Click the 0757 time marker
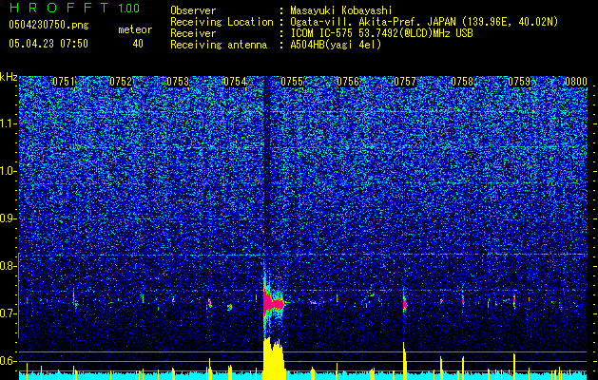Image resolution: width=598 pixels, height=380 pixels. pos(405,81)
